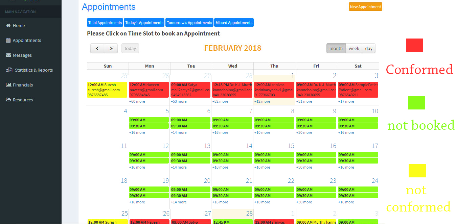Expand +16 more on Monday 19
Viewport: 456px width, 224px height.
[x=137, y=202]
